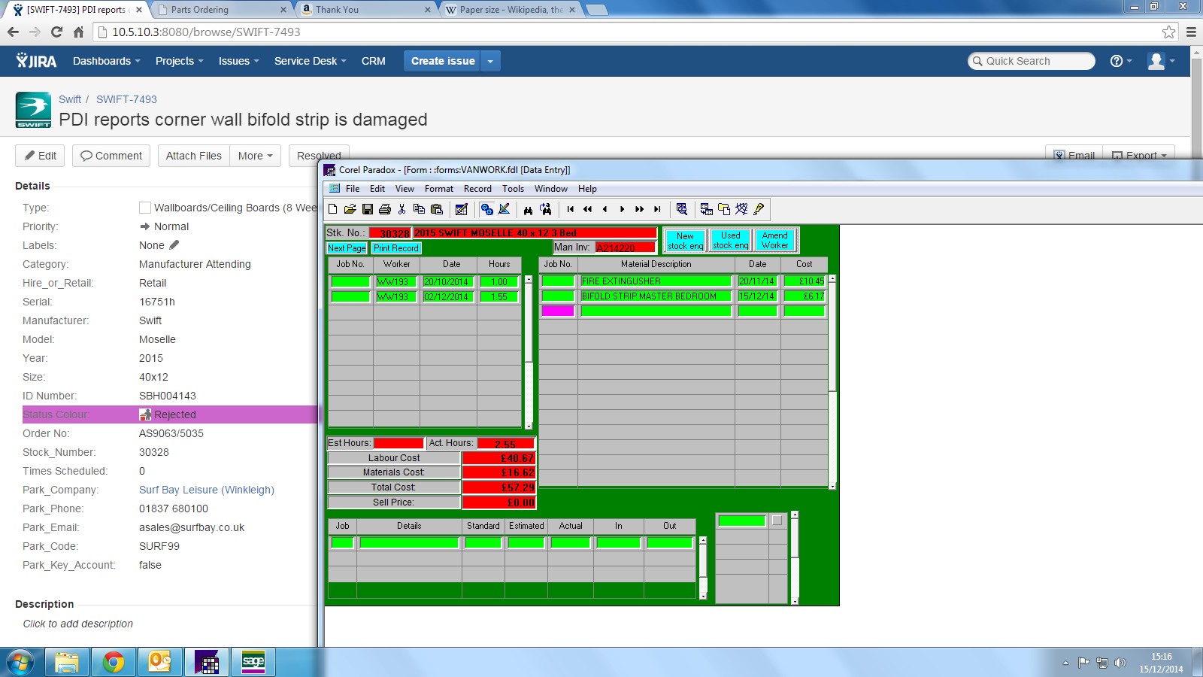Click the Paradox Experts wand icon

click(741, 209)
